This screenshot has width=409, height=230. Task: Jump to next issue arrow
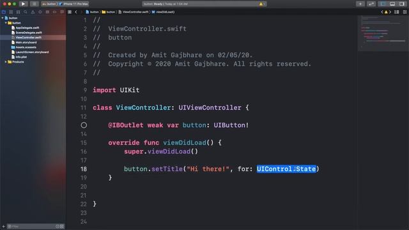[x=390, y=12]
